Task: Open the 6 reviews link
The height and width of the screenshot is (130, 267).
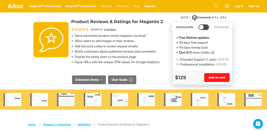Action: [x=110, y=29]
